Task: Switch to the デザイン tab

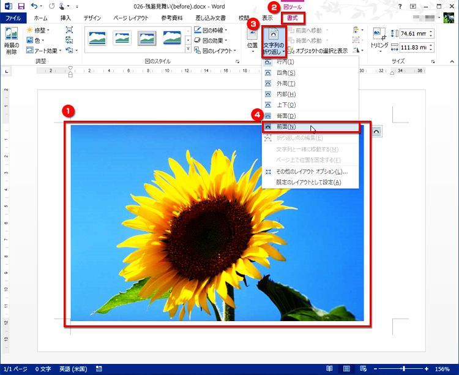Action: (x=92, y=18)
